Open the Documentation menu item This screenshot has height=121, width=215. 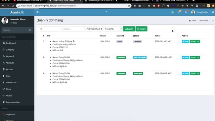[17, 102]
